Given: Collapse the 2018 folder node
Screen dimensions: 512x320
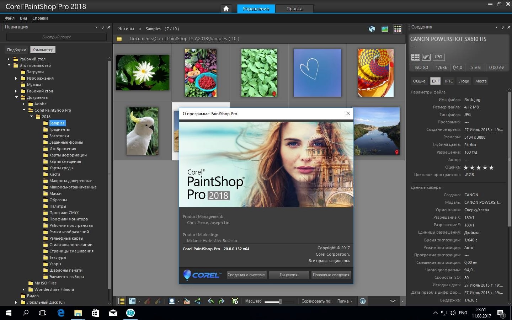Looking at the screenshot, I should (x=31, y=117).
